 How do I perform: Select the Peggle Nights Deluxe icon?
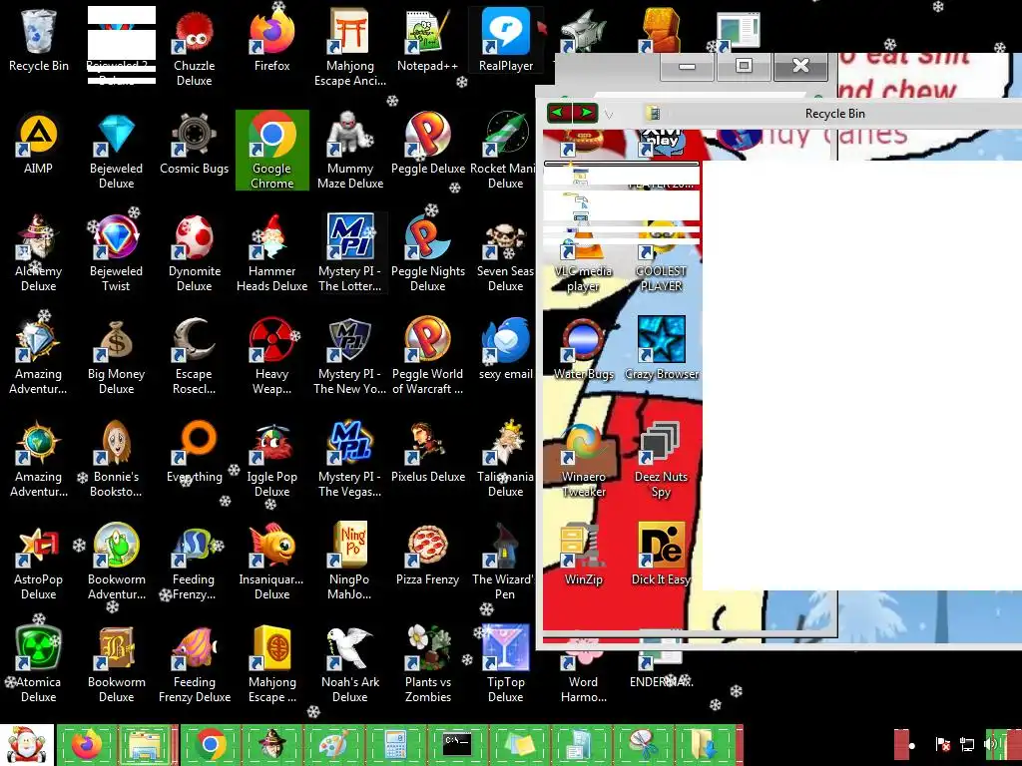pyautogui.click(x=427, y=252)
